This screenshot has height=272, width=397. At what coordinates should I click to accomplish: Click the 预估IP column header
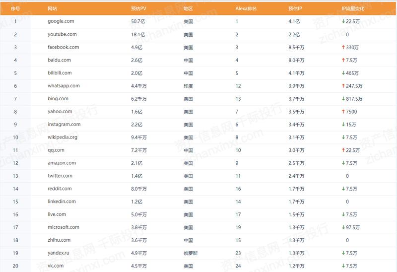[295, 9]
